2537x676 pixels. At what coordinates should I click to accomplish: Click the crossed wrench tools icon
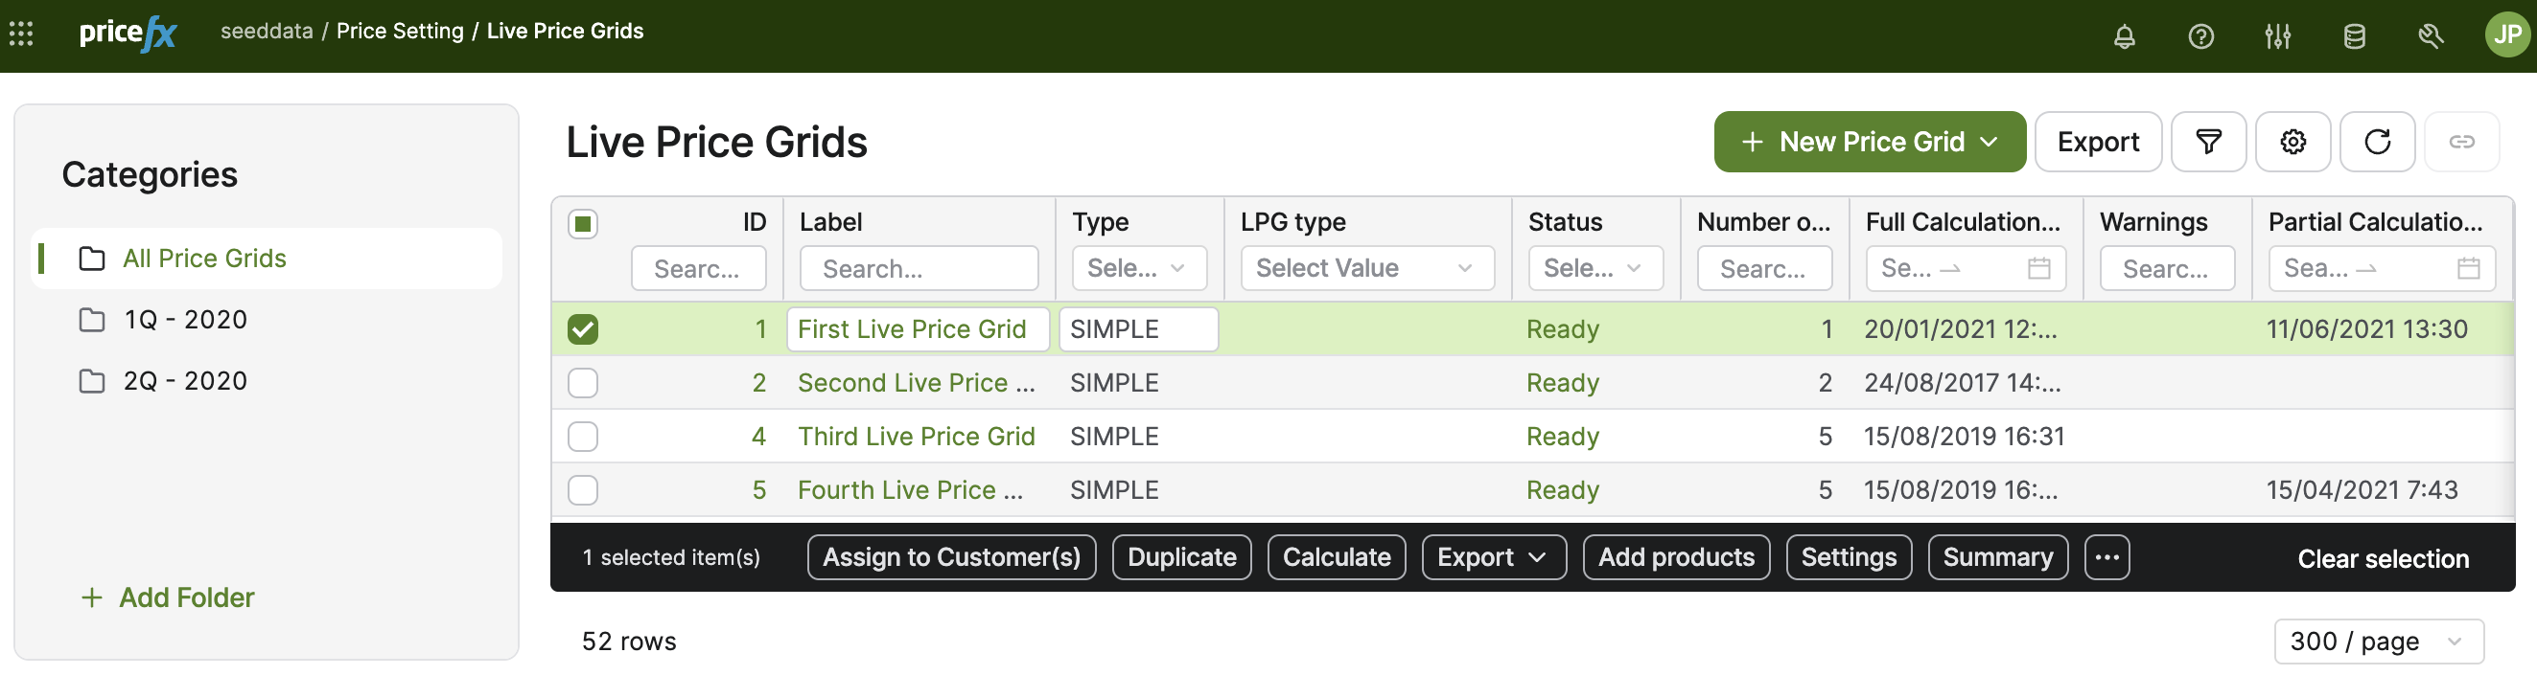point(2431,36)
